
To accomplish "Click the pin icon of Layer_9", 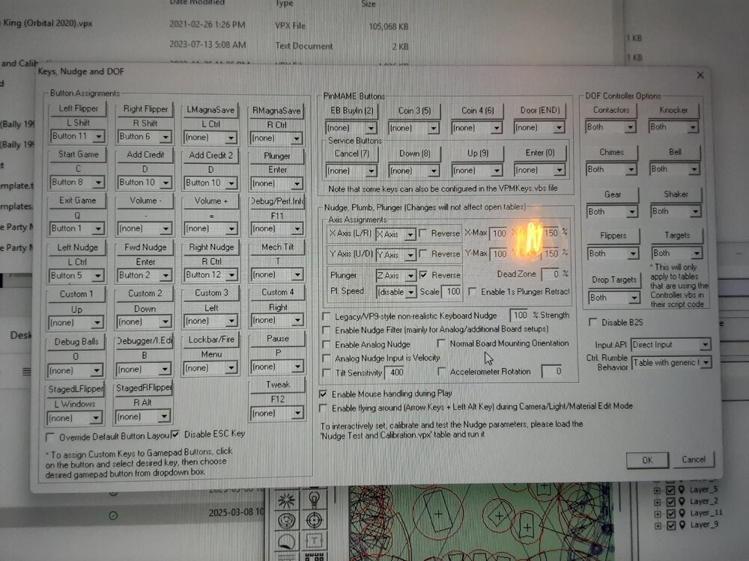I will coord(682,525).
